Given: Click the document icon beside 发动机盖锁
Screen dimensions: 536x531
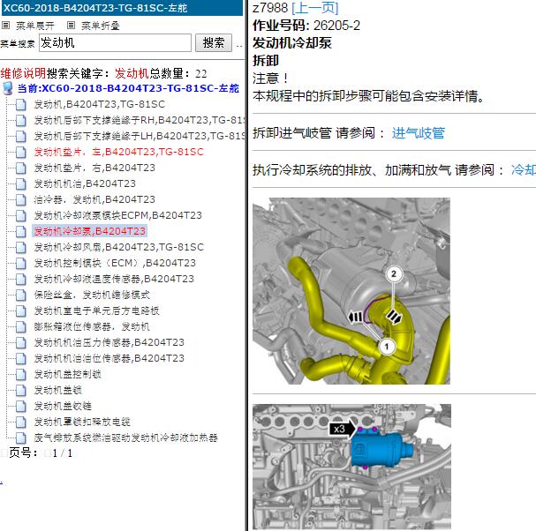Looking at the screenshot, I should (x=21, y=390).
